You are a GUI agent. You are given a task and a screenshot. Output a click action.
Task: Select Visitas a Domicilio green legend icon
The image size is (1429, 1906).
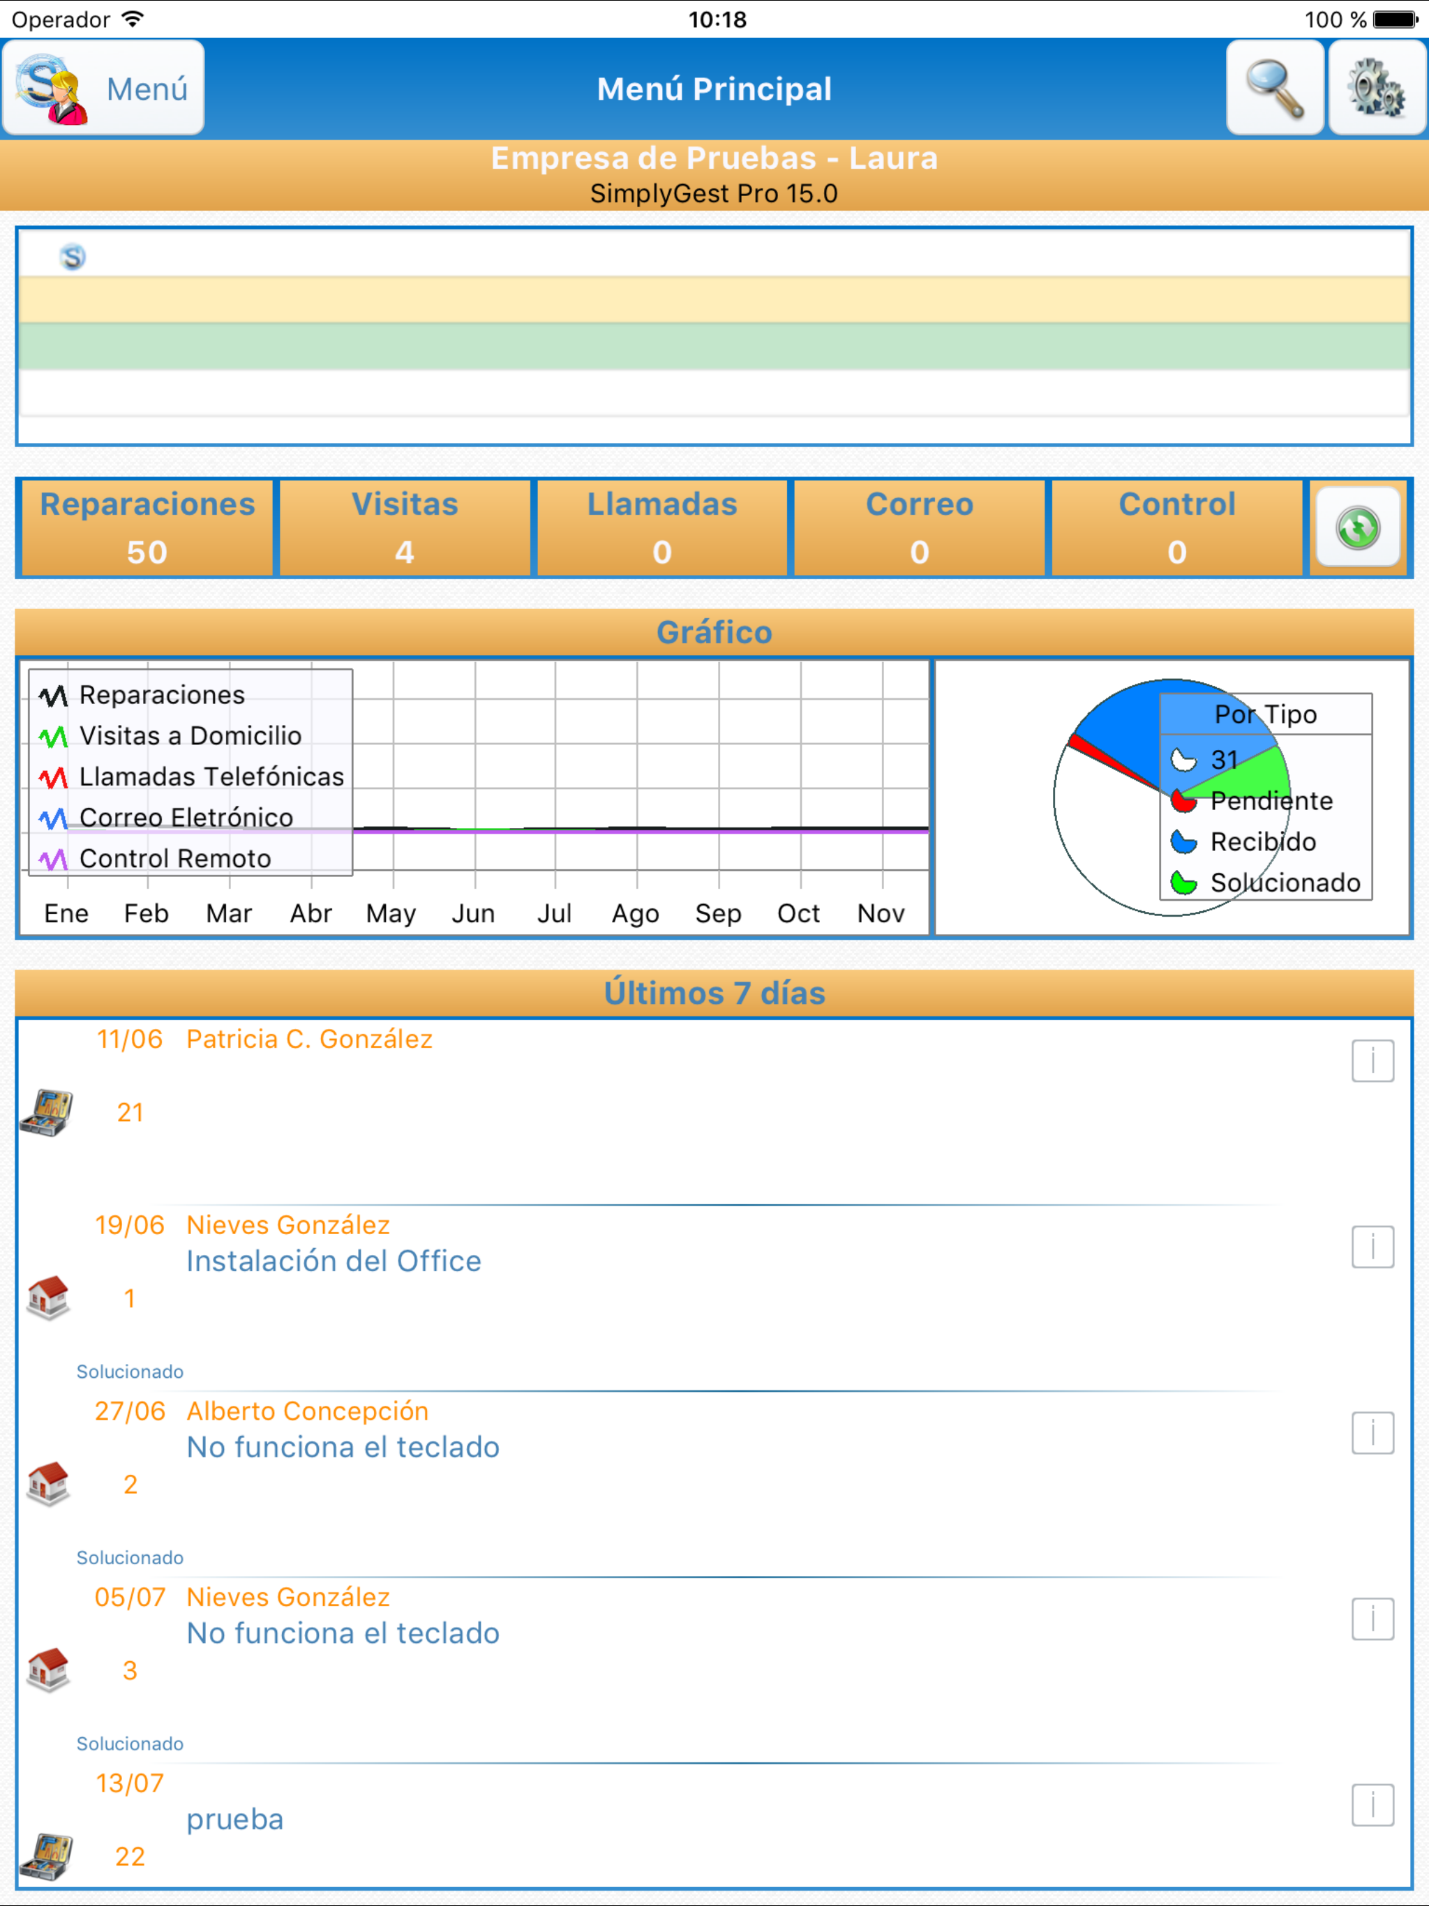coord(54,736)
